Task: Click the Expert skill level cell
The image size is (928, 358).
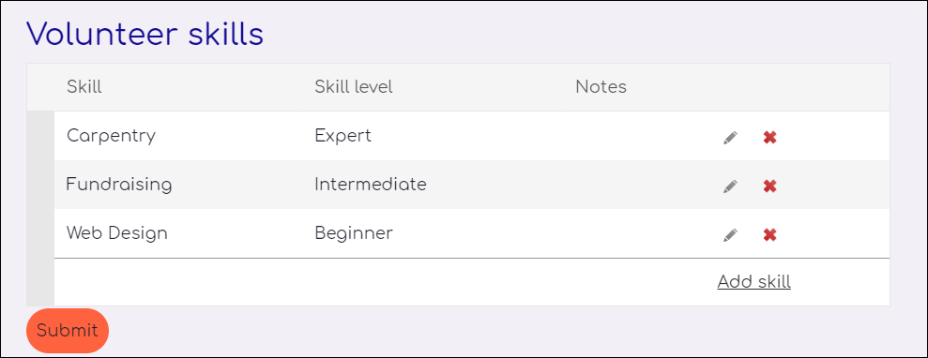Action: coord(432,136)
